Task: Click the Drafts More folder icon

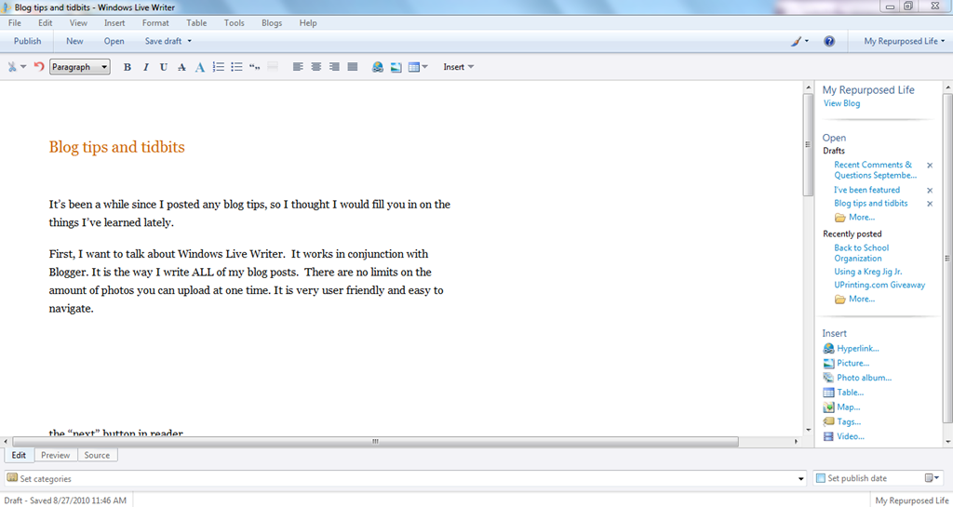Action: coord(840,218)
